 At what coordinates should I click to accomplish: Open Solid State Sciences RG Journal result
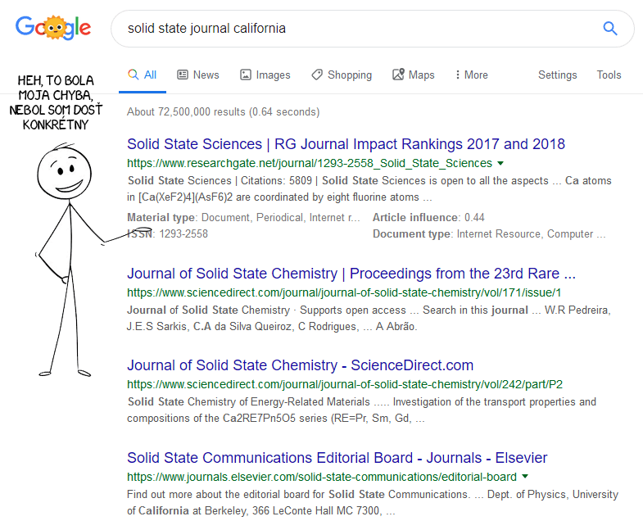346,144
